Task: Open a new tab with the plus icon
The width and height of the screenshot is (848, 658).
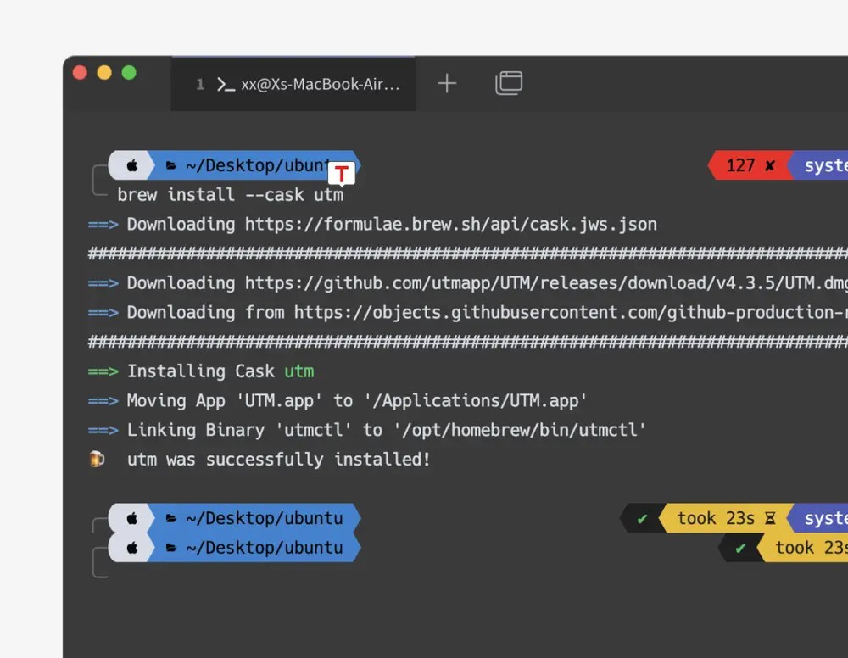Action: pos(447,83)
